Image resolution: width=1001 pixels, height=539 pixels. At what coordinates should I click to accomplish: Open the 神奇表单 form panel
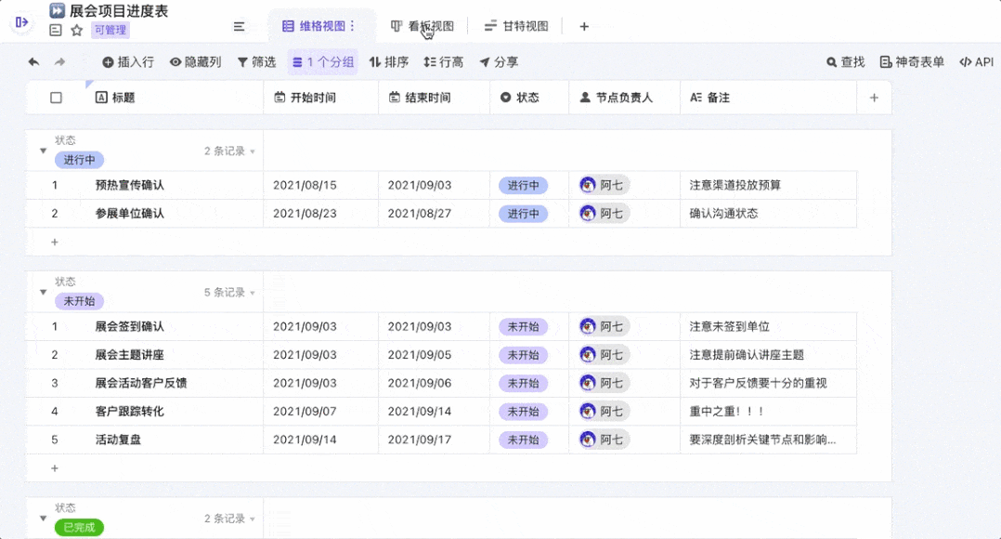click(912, 62)
